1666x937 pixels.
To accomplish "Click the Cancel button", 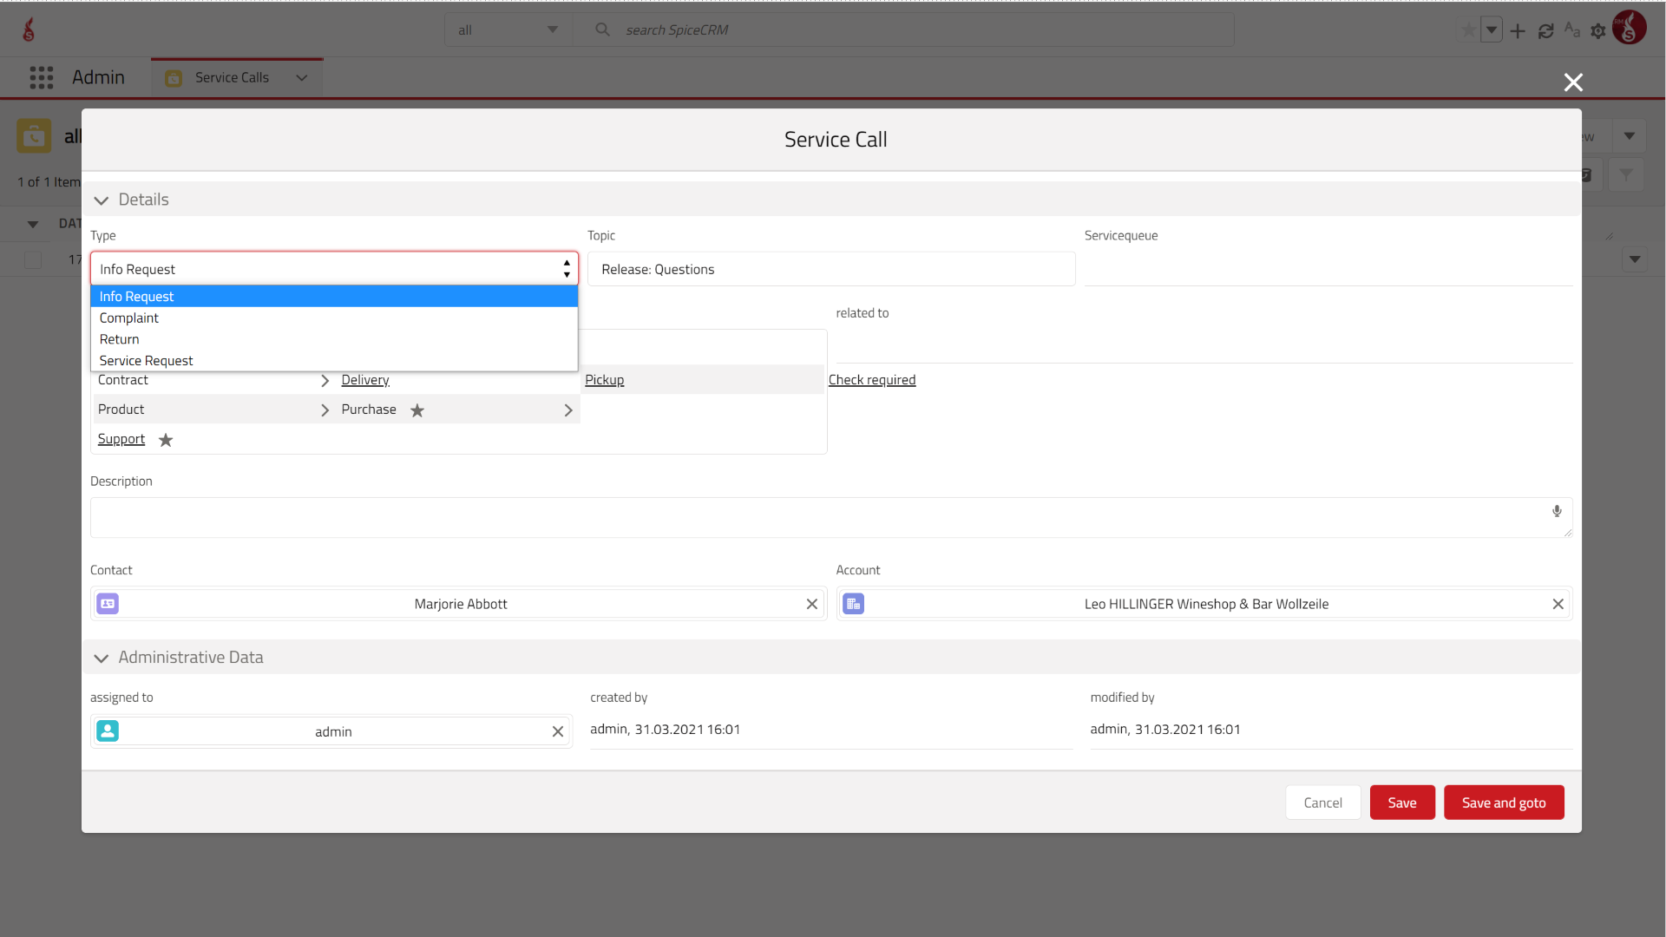I will pos(1323,803).
